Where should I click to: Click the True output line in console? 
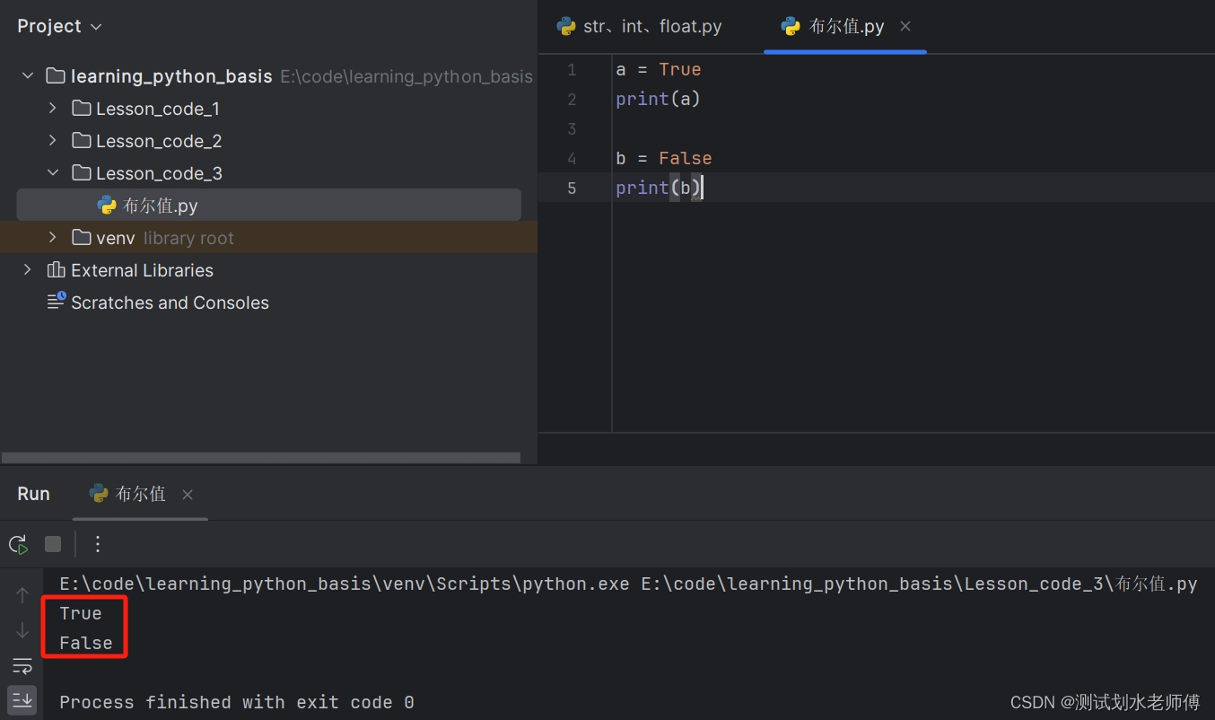(x=81, y=613)
